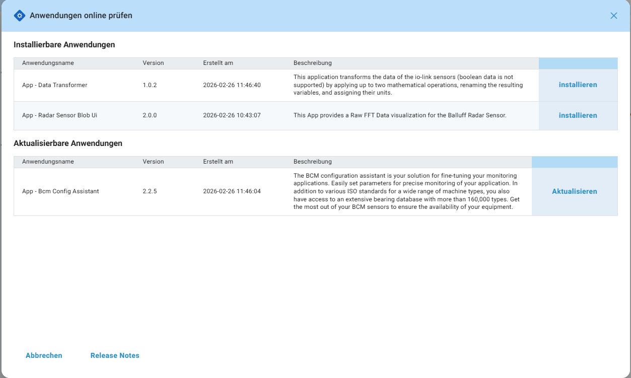Click Anwendungsname header in updatable apps table
This screenshot has height=378, width=631.
click(x=48, y=162)
